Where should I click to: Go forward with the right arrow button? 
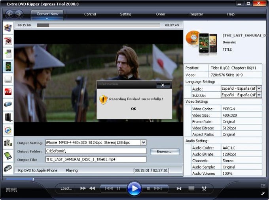19,14
